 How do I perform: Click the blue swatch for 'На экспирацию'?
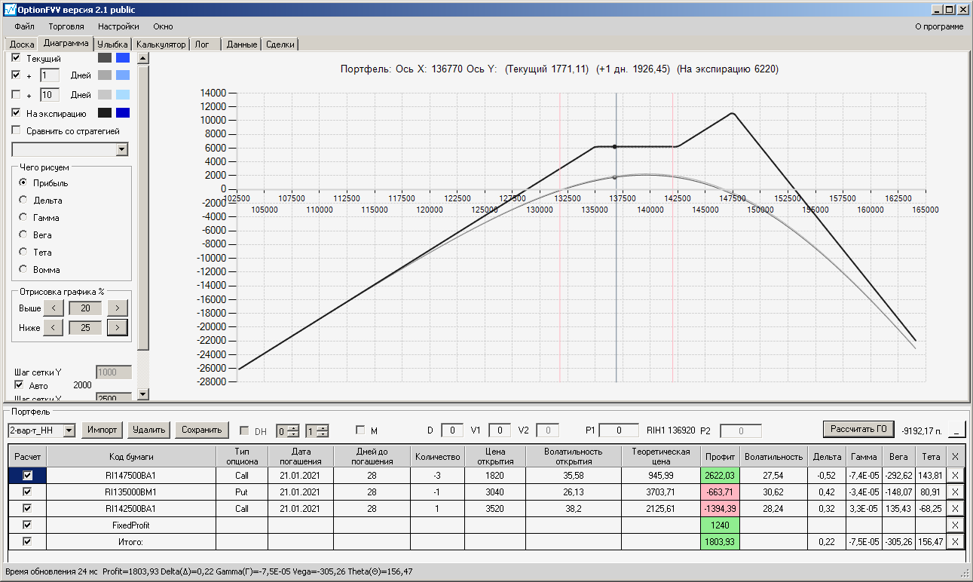tap(123, 113)
